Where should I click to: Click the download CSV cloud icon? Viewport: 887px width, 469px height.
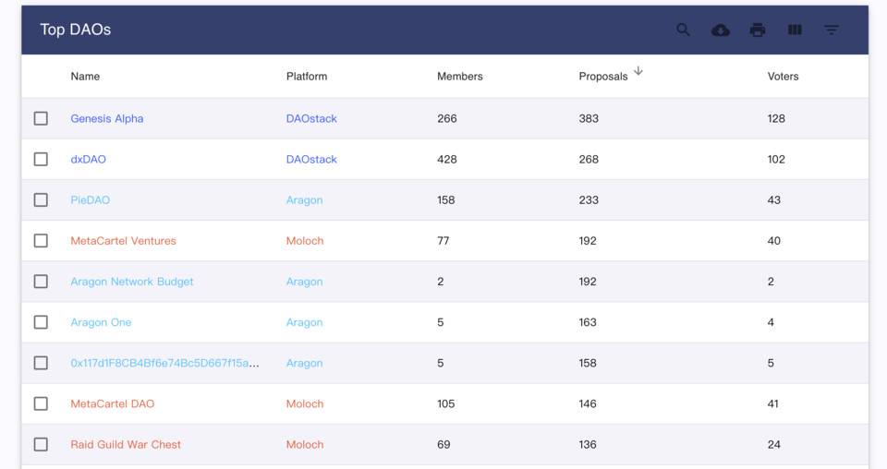pyautogui.click(x=720, y=30)
